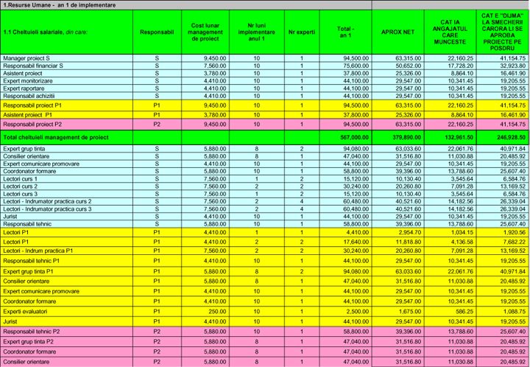Select the 'Manager proiect S' row label
Viewport: 530px width, 367px height.
coord(26,57)
